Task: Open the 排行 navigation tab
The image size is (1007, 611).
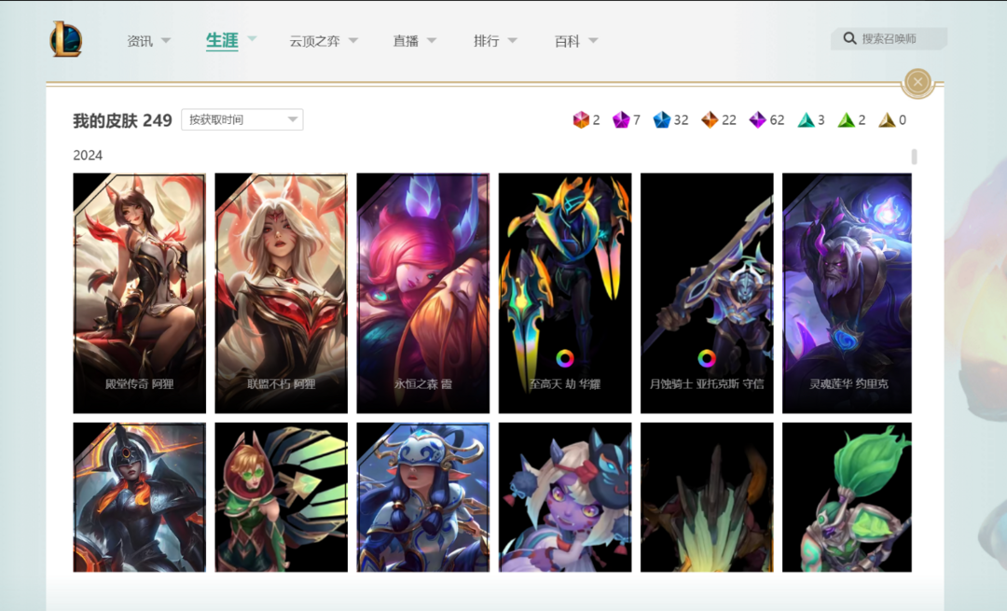Action: click(486, 41)
